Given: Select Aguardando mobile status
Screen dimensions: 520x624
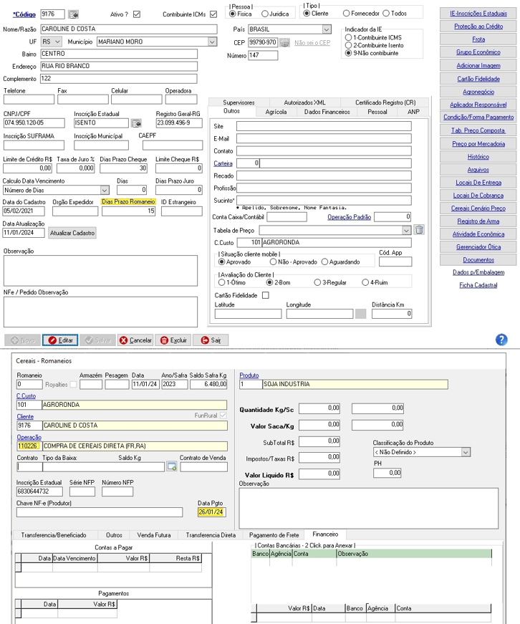Looking at the screenshot, I should pos(324,262).
